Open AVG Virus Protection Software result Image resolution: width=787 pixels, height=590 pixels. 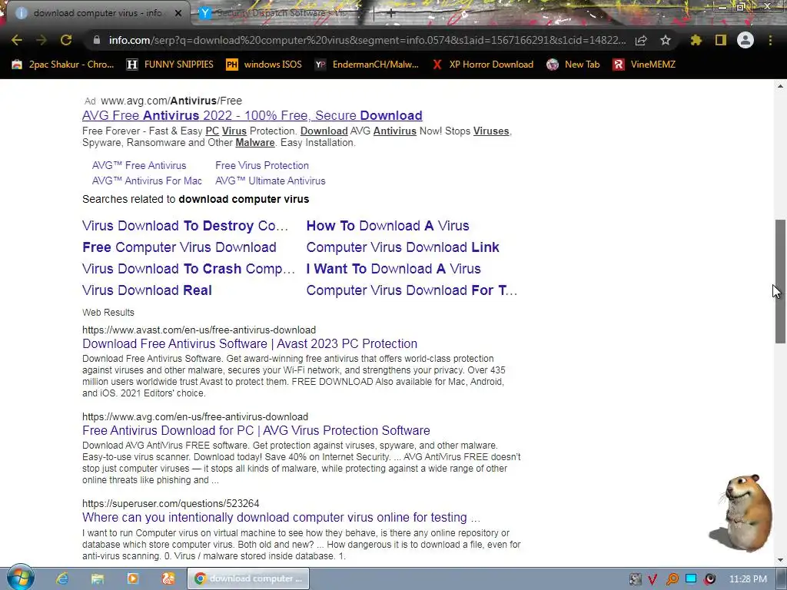tap(256, 430)
